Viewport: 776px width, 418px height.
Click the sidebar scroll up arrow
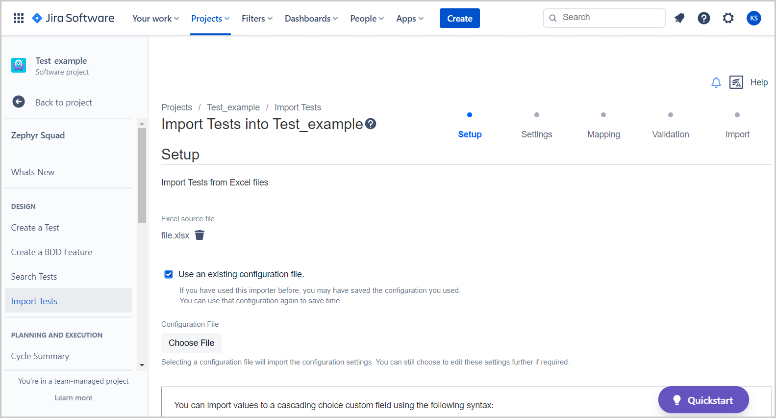click(x=142, y=123)
